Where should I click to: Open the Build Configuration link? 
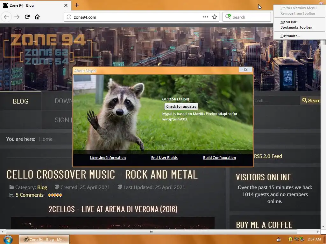pos(219,158)
